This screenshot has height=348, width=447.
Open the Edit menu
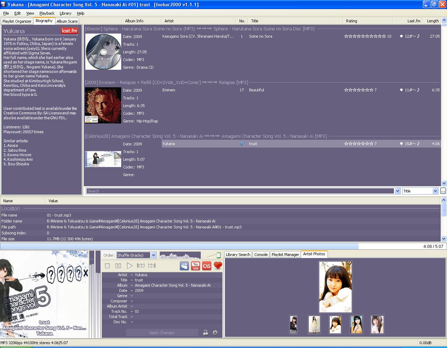[x=17, y=13]
